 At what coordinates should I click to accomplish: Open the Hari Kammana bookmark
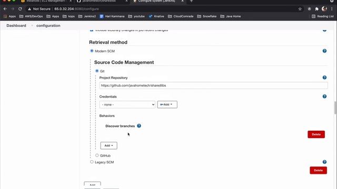point(112,16)
